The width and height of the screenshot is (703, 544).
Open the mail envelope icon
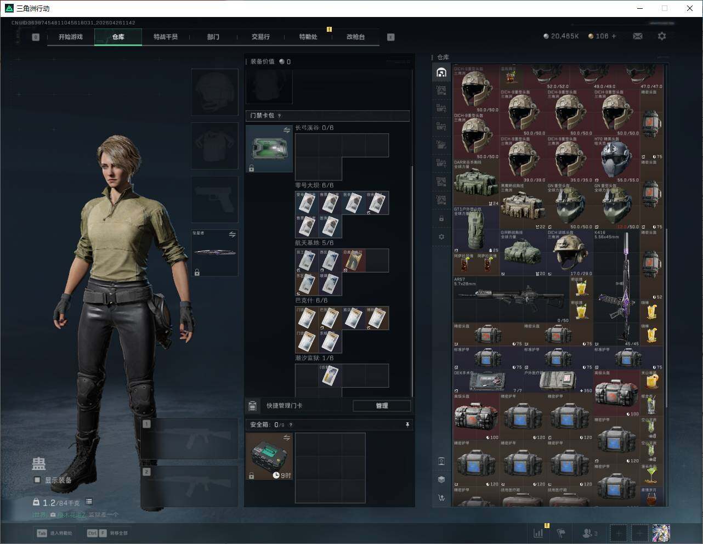pyautogui.click(x=638, y=36)
